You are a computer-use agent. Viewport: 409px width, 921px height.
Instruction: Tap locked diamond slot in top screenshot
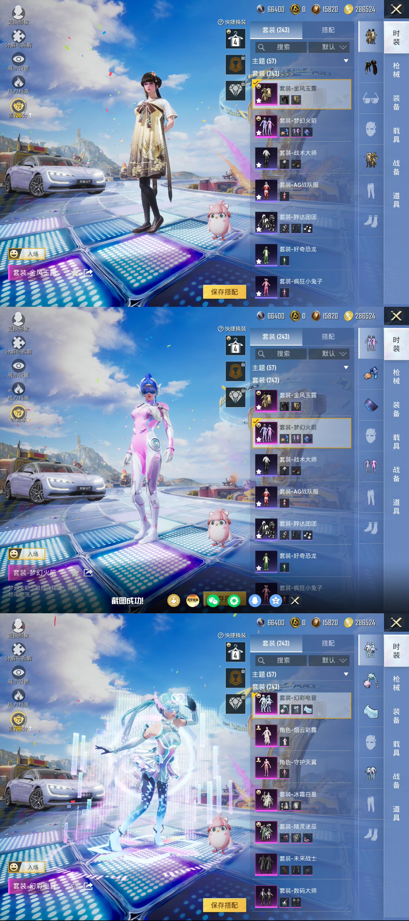(235, 91)
